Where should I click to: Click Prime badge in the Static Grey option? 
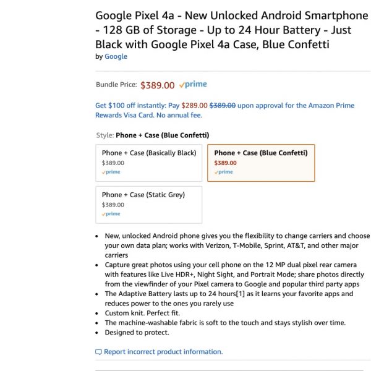(x=111, y=214)
